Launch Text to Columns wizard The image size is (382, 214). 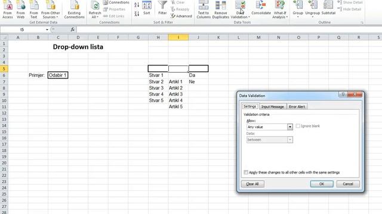pos(204,10)
